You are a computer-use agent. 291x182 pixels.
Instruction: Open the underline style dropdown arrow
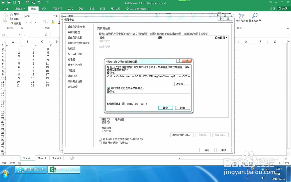coord(39,22)
